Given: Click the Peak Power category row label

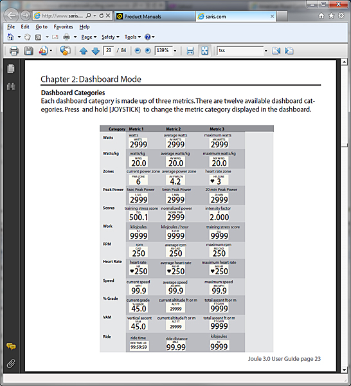Looking at the screenshot, I should [x=113, y=190].
